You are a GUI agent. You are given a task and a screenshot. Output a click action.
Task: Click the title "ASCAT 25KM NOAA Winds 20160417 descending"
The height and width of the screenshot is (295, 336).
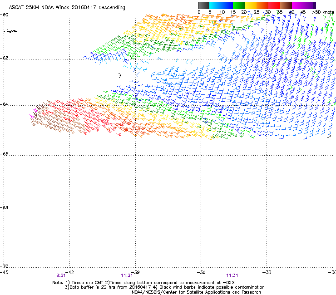(67, 8)
